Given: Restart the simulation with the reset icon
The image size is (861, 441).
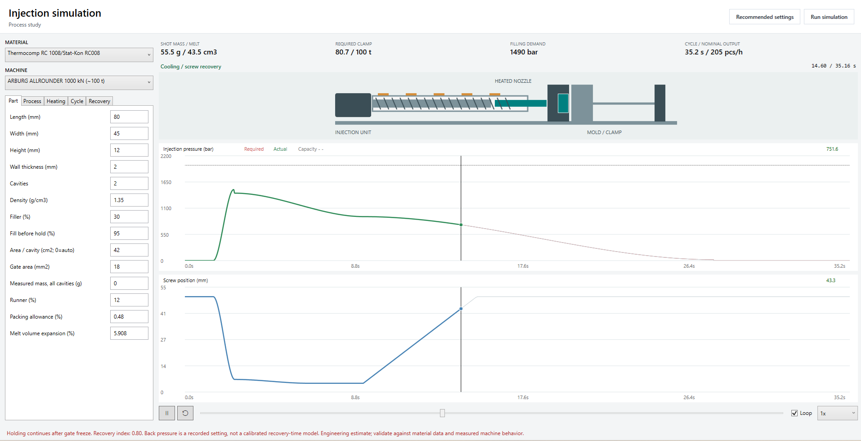Looking at the screenshot, I should coord(185,413).
